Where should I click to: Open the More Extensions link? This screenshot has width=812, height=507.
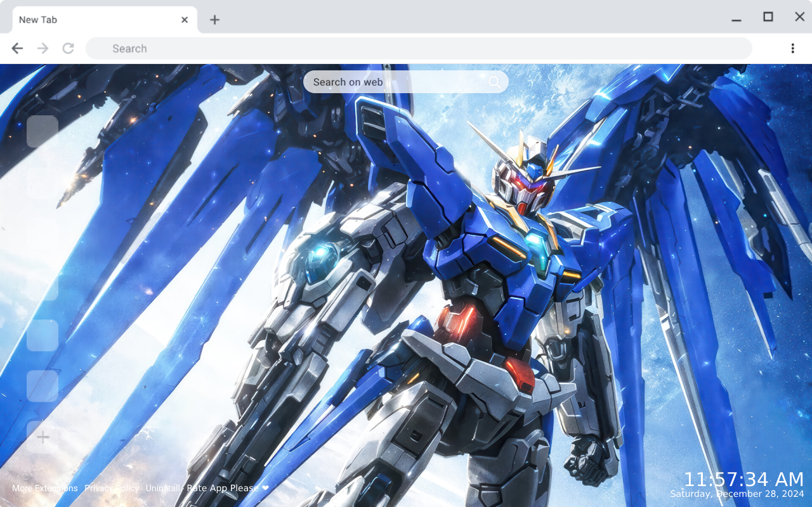click(45, 488)
